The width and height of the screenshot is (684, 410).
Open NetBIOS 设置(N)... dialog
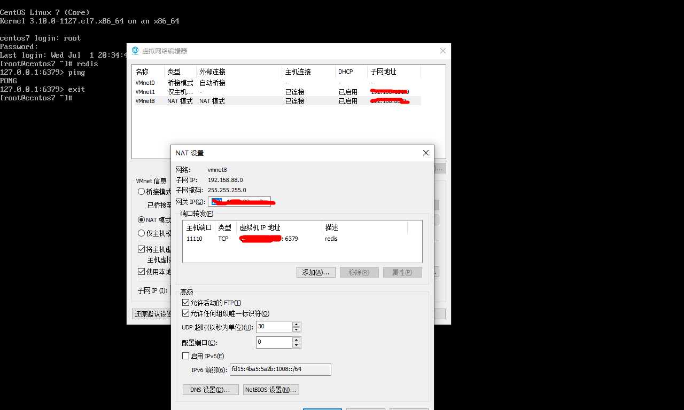271,390
